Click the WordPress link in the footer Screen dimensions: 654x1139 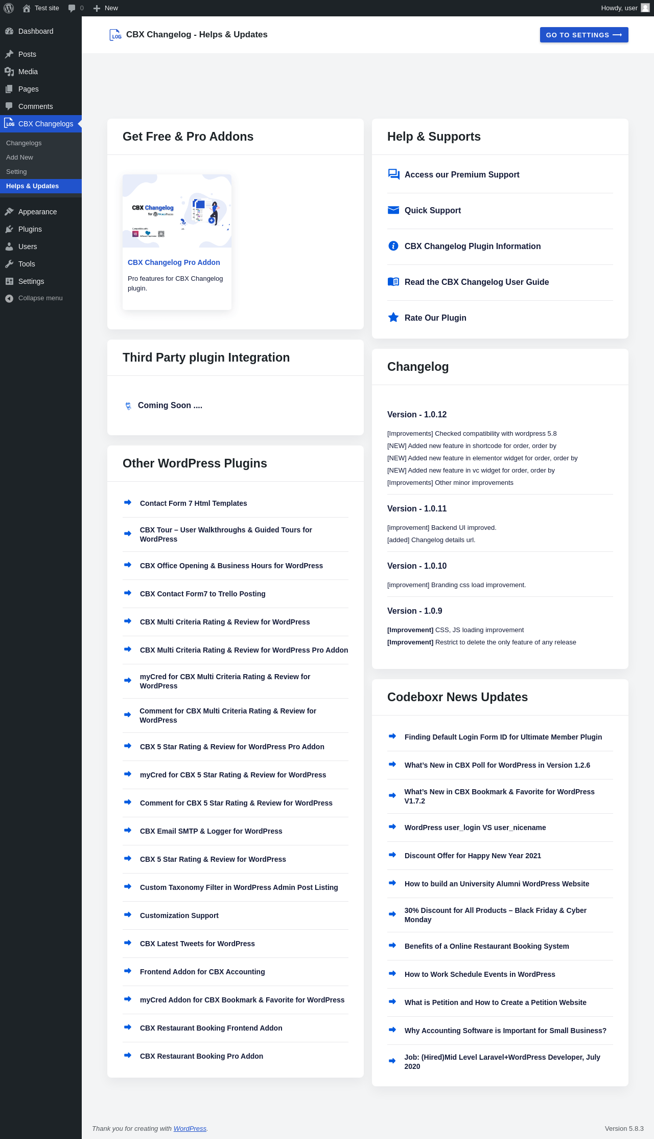(190, 1128)
